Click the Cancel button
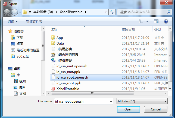The width and height of the screenshot is (175, 118). click(x=156, y=109)
